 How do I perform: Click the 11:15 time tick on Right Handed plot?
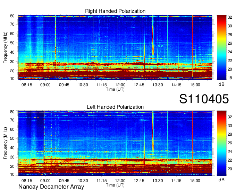102,85
